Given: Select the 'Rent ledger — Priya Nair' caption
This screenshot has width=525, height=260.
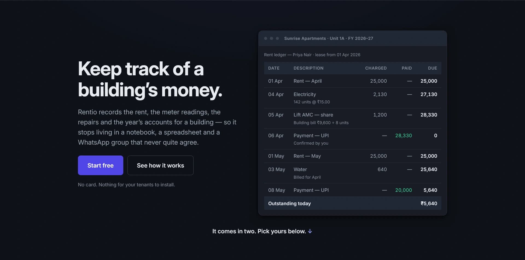Looking at the screenshot, I should tap(312, 55).
